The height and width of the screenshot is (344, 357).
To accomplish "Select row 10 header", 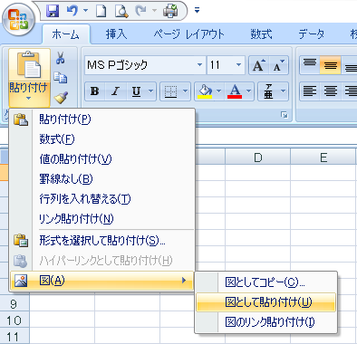I will (x=14, y=320).
